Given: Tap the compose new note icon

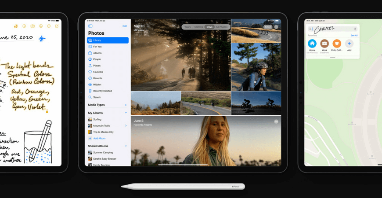Looking at the screenshot, I should click(x=57, y=26).
